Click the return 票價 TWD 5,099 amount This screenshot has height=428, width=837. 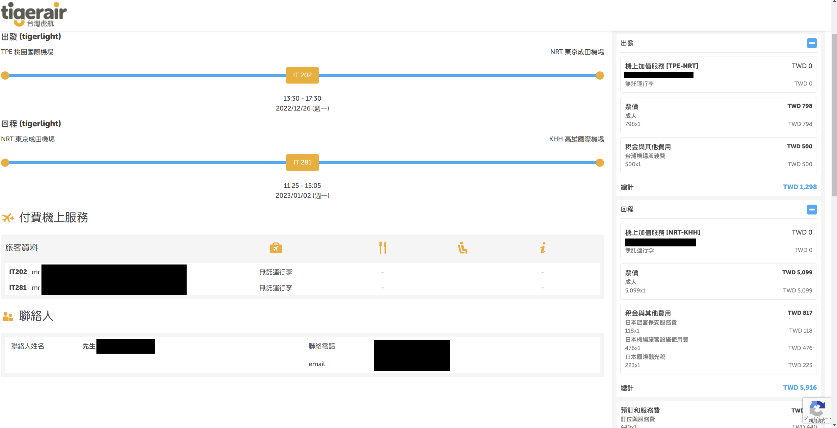797,272
